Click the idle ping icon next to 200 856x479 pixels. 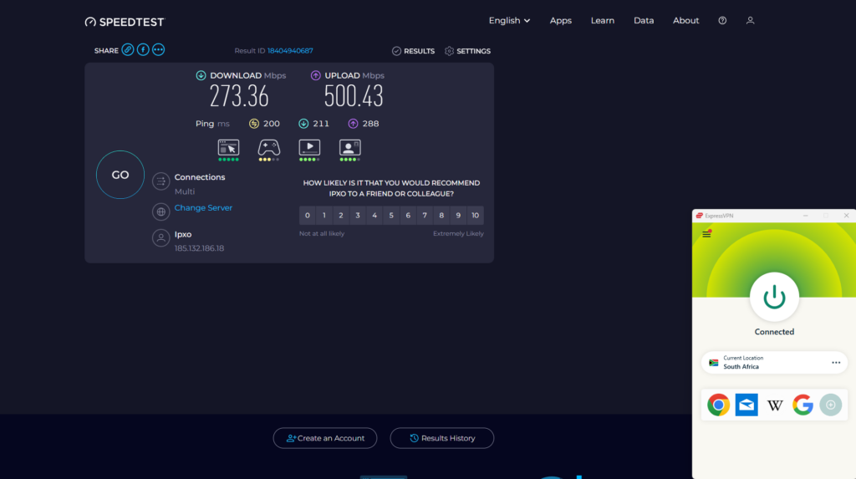254,124
